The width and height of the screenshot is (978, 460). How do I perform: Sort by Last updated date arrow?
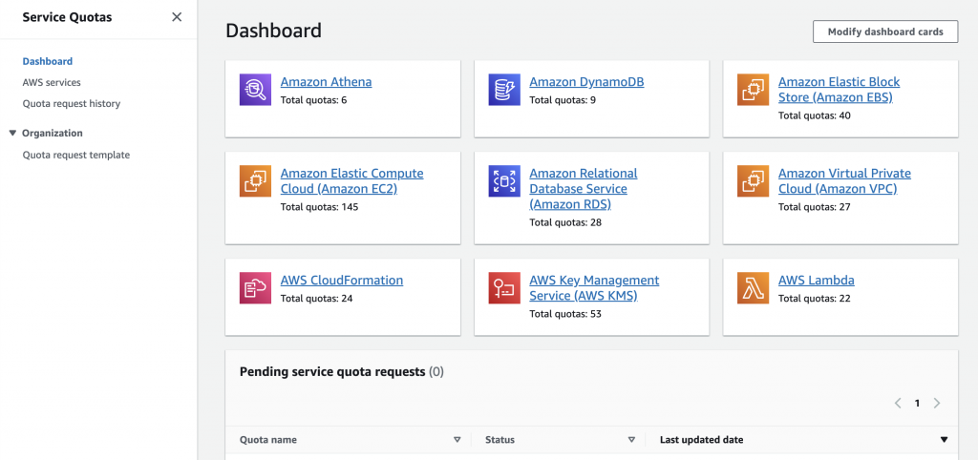click(944, 440)
